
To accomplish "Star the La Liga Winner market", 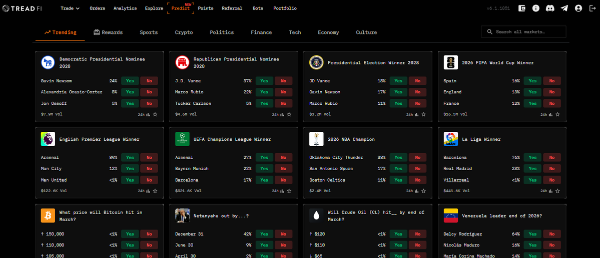I will click(x=557, y=191).
